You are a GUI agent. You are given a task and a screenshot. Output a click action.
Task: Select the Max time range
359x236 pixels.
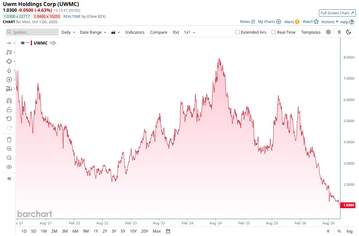click(157, 231)
